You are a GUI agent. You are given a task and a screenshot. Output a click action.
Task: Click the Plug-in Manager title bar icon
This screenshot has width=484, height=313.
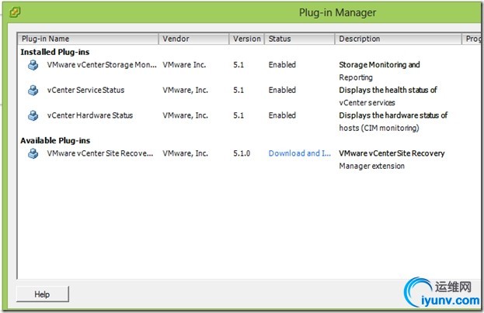(x=16, y=12)
